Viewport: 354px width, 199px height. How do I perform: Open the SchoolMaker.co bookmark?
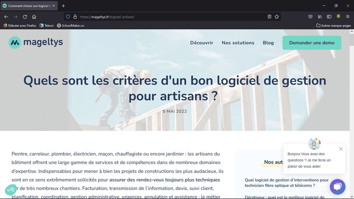pyautogui.click(x=70, y=25)
